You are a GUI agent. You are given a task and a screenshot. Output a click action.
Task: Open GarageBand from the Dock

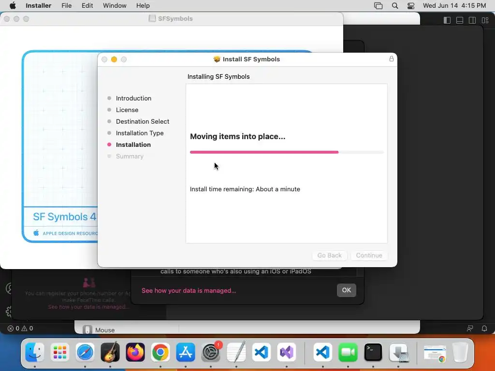tap(110, 352)
